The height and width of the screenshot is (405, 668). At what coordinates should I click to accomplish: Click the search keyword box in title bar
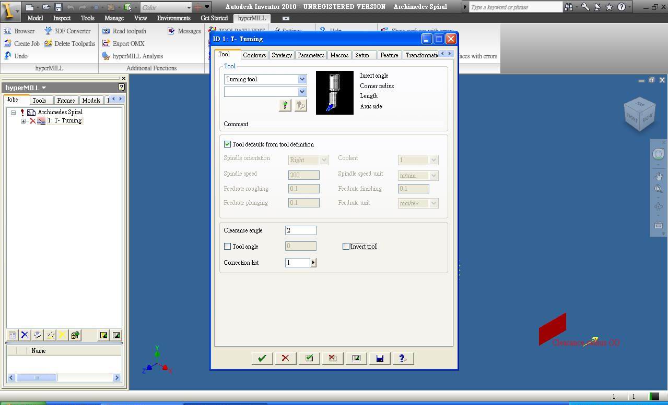[515, 7]
